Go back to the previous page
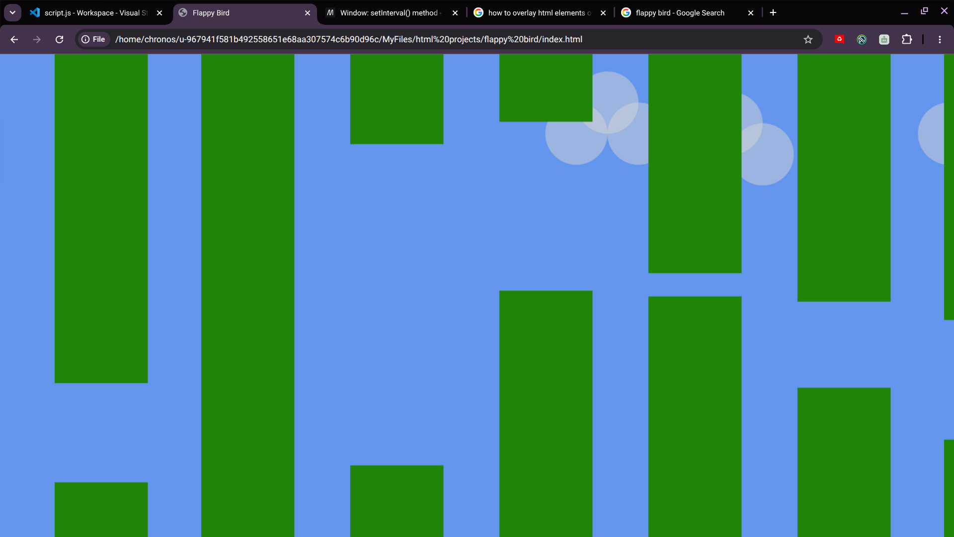Screen dimensions: 954x537 pos(14,39)
